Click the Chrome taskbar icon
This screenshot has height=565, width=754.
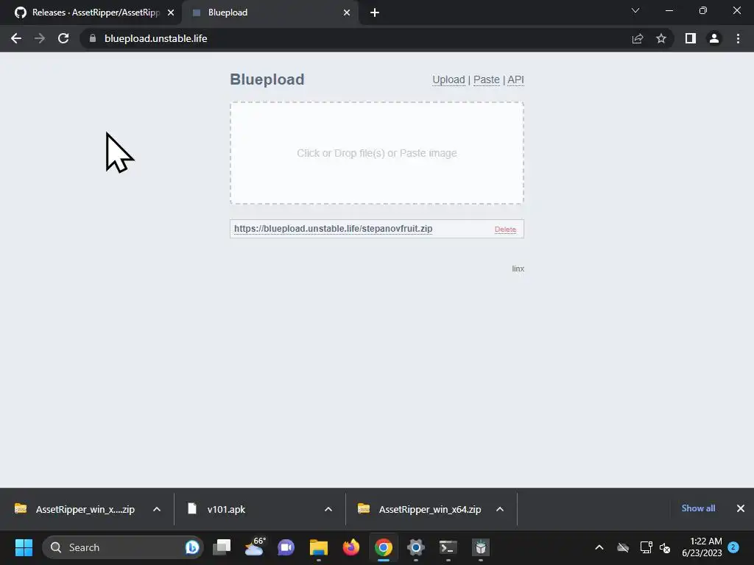[x=383, y=547]
